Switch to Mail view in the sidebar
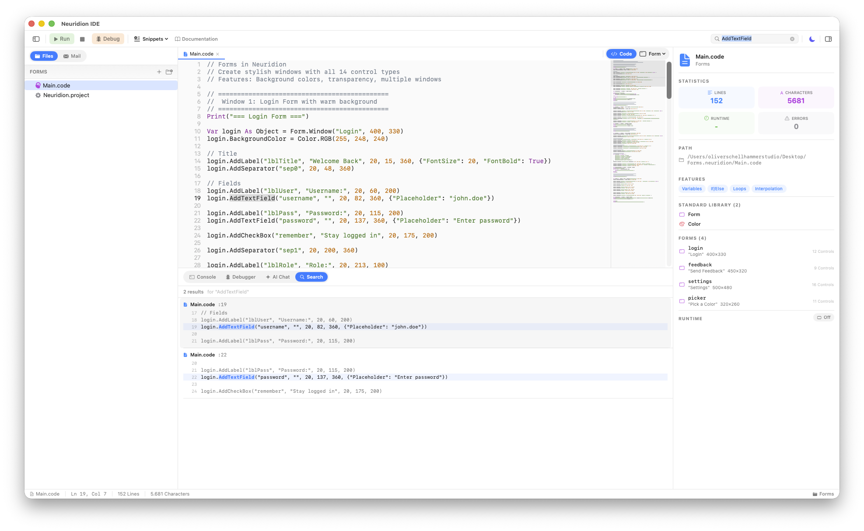Viewport: 864px width, 531px height. pos(72,56)
